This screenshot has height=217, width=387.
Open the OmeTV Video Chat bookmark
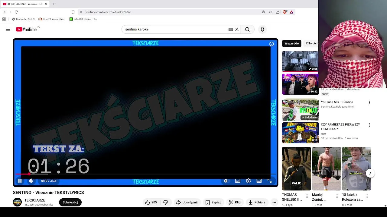point(52,19)
